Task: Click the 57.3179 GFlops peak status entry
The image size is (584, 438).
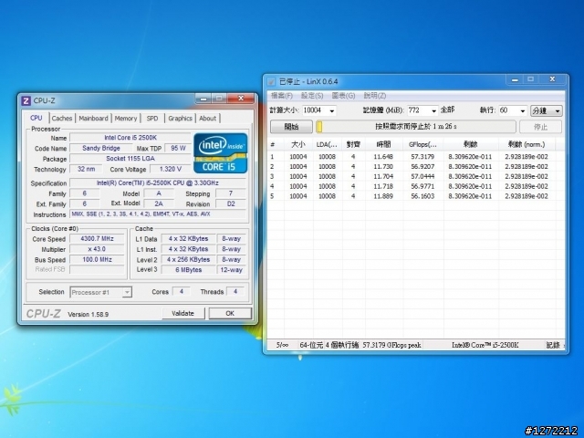Action: click(x=391, y=345)
